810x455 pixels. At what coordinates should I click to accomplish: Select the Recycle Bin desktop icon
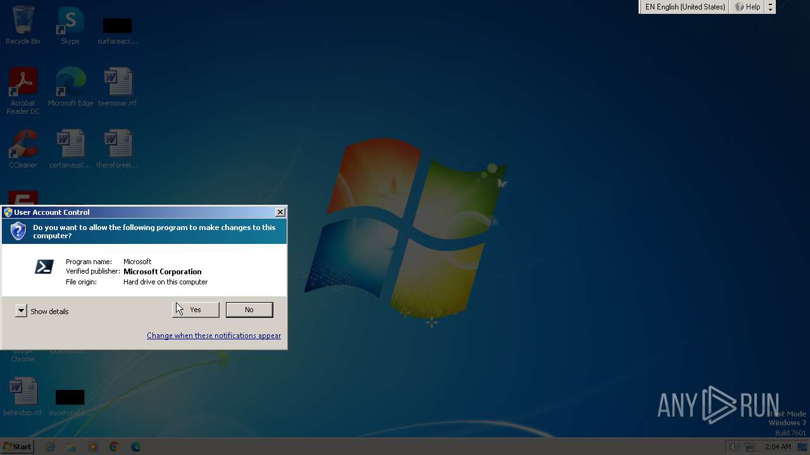tap(23, 26)
